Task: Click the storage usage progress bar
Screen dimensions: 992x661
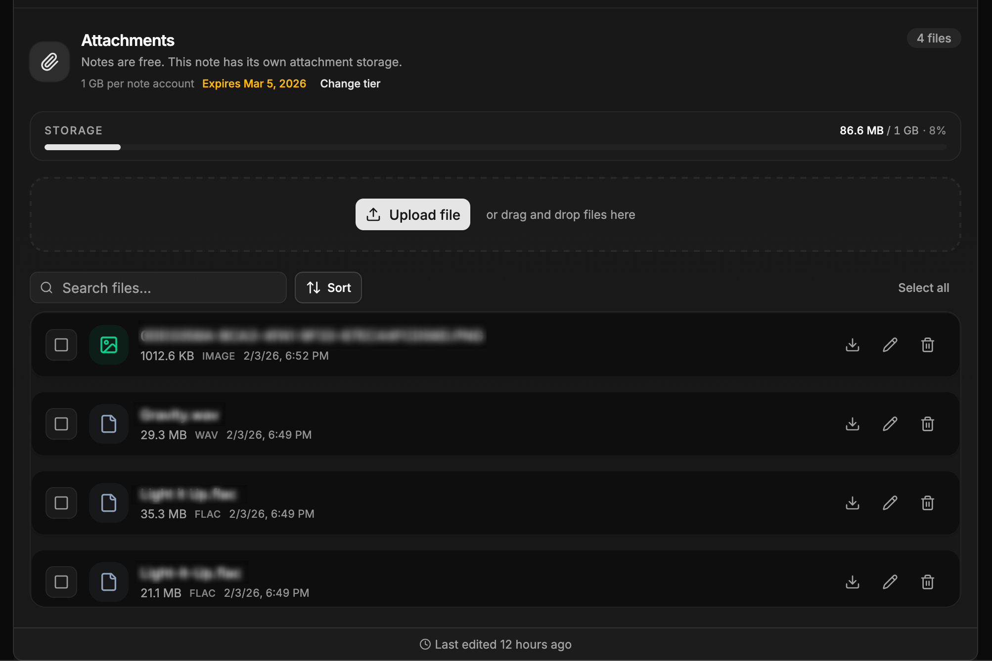Action: pos(495,147)
